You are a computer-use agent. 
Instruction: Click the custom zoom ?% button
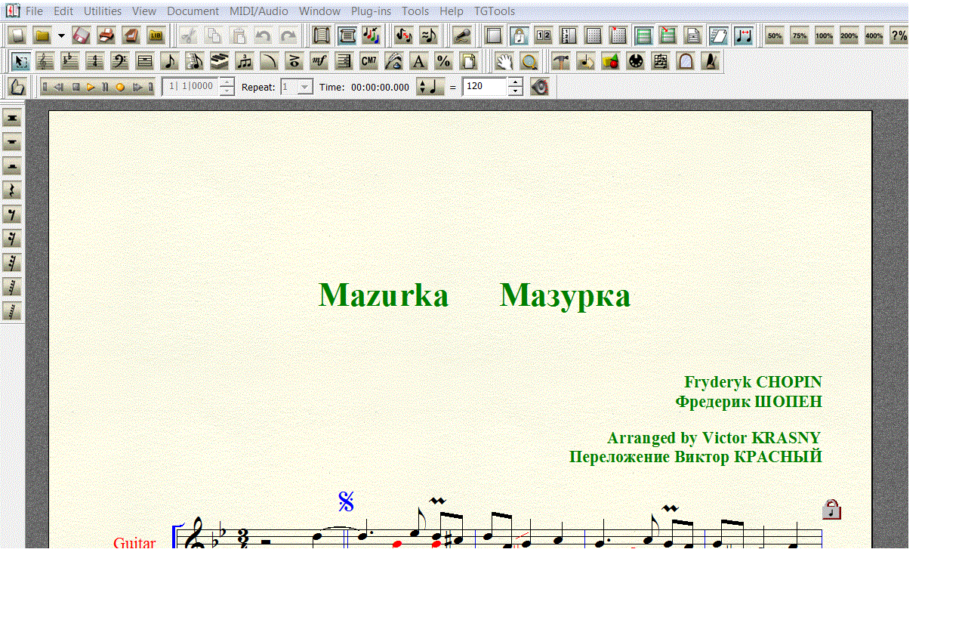pos(899,35)
